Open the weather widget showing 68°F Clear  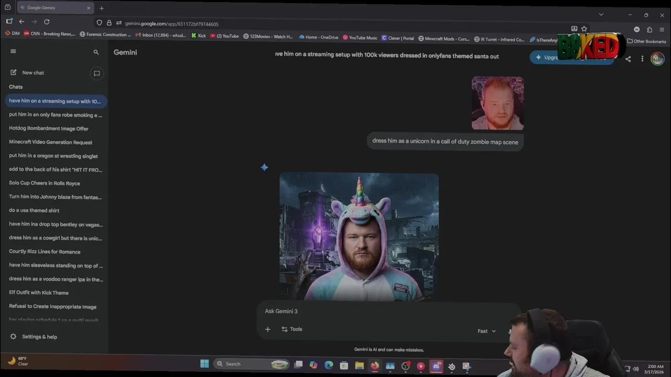18,361
